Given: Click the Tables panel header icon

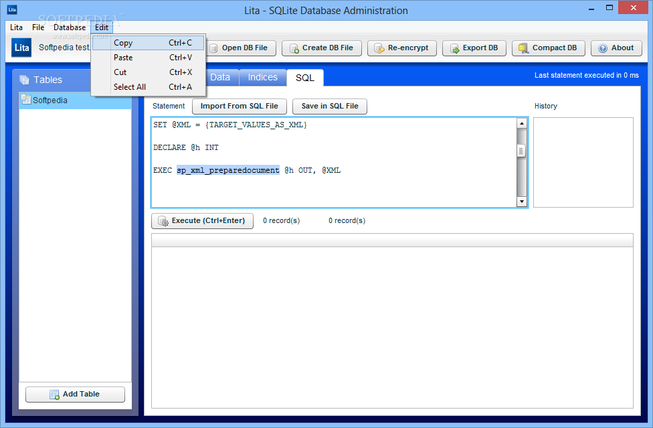Looking at the screenshot, I should (x=25, y=80).
